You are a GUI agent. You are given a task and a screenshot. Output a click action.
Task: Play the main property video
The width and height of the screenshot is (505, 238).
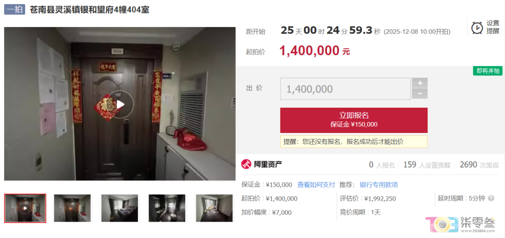coord(120,104)
